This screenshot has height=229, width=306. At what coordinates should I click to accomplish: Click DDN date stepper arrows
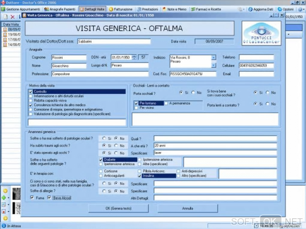134,57
